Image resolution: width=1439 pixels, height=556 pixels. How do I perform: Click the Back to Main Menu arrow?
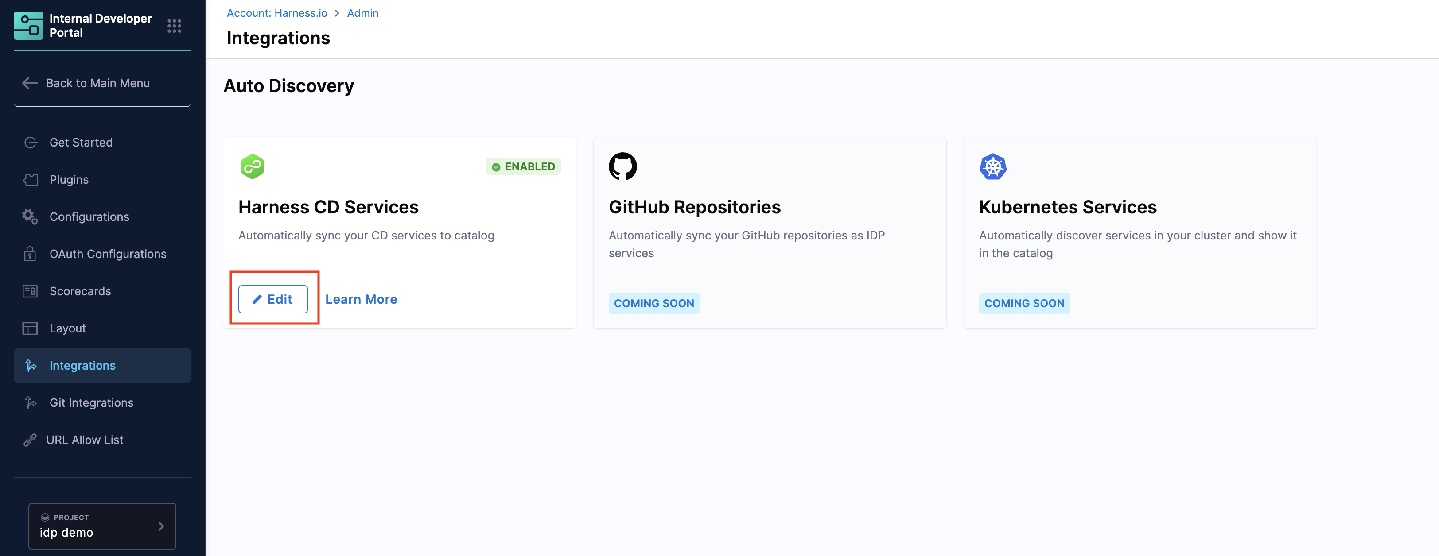coord(30,83)
